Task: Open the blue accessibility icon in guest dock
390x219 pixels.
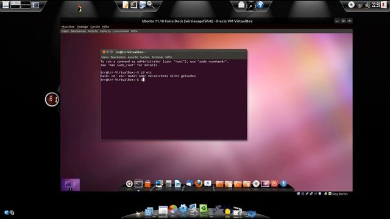Action: tap(283, 184)
